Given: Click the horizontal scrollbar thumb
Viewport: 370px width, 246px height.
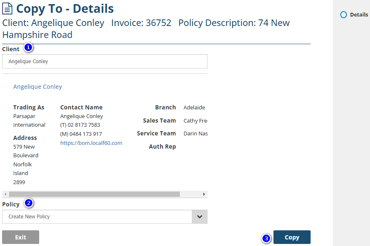Looking at the screenshot, I should coord(94,194).
